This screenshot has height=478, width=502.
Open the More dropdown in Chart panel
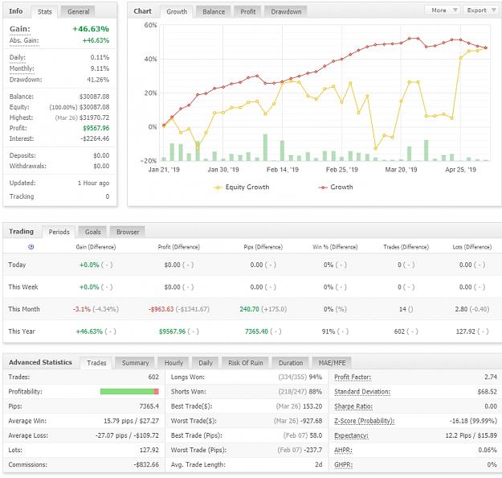442,10
